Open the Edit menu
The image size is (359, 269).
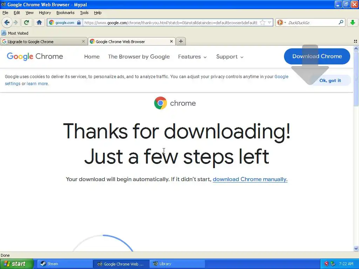point(17,13)
